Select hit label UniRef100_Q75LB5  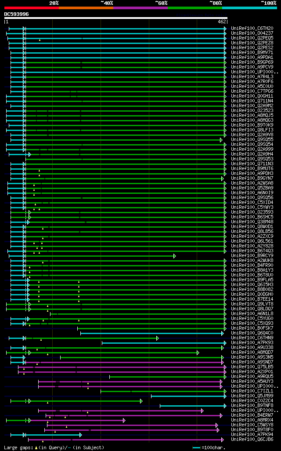[252, 367]
